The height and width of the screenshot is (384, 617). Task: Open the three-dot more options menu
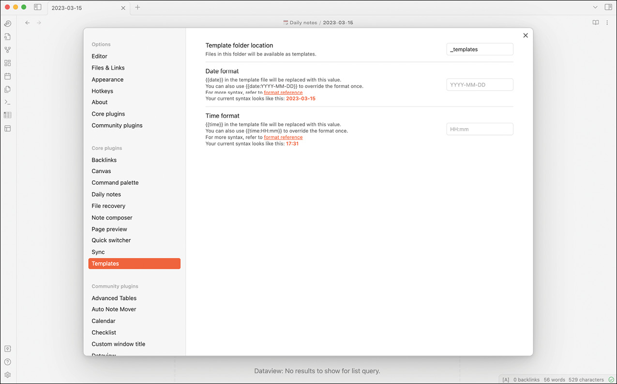pos(607,23)
